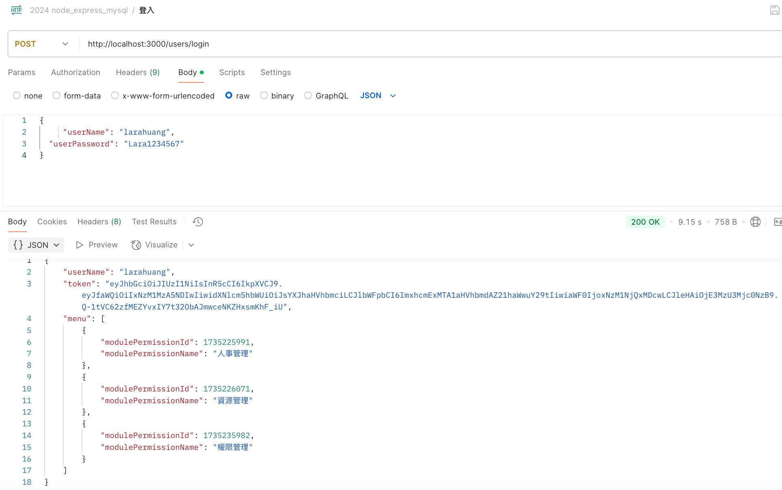The height and width of the screenshot is (490, 782).
Task: Click the Visualize magic icon
Action: click(x=136, y=245)
